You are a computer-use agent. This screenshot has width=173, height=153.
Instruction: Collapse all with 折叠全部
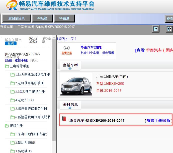(46, 40)
